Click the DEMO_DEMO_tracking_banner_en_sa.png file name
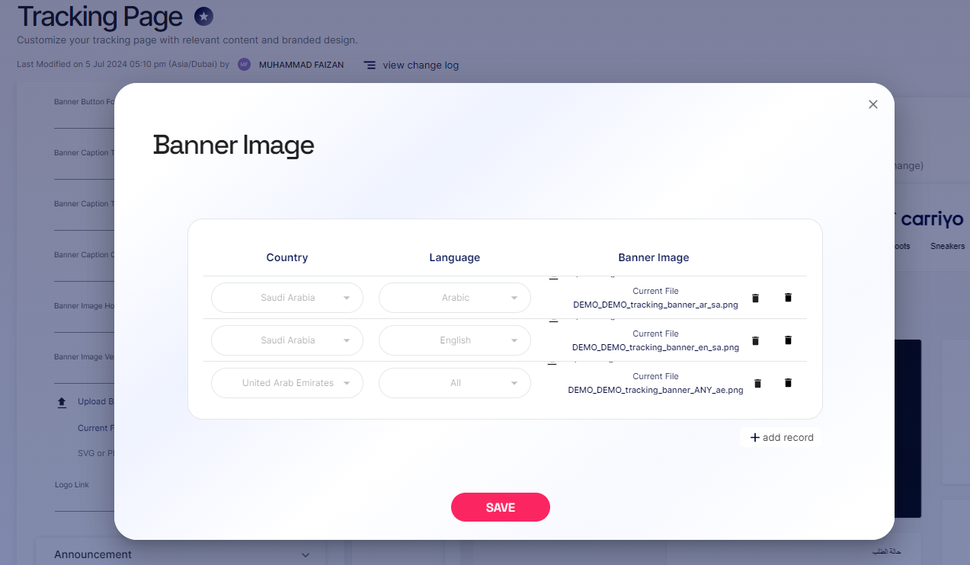970x565 pixels. click(x=655, y=347)
